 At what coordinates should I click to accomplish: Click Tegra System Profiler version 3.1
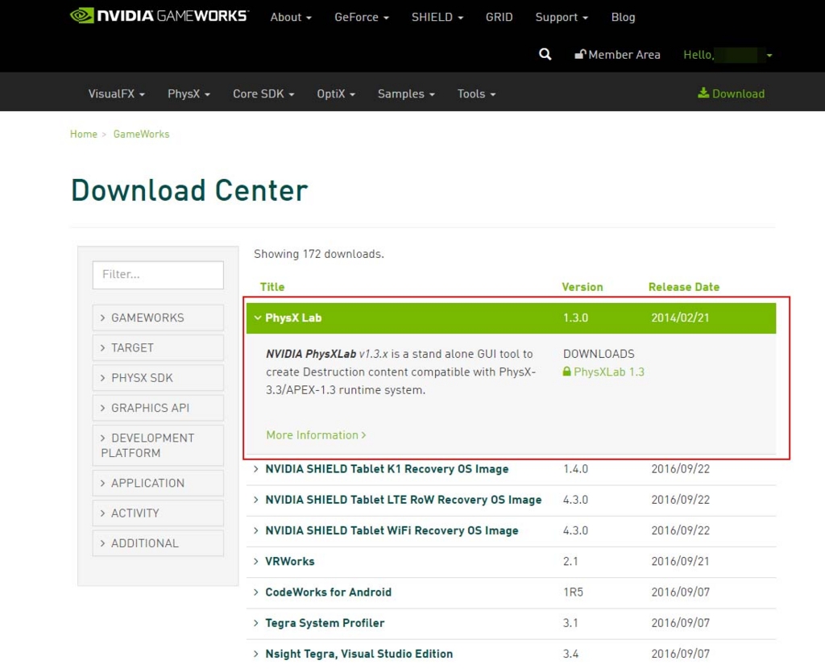(570, 623)
